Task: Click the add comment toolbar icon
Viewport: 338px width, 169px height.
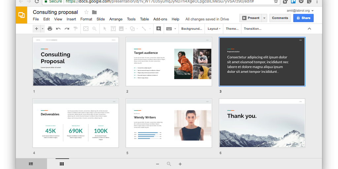Action: tap(158, 29)
